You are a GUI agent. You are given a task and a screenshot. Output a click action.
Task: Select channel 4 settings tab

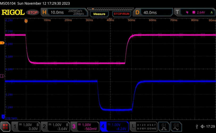114,126
